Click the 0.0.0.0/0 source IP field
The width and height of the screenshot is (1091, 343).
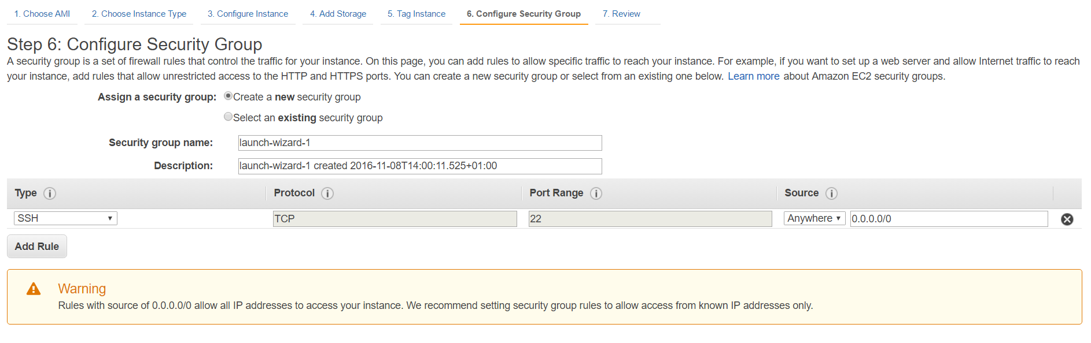tap(949, 219)
